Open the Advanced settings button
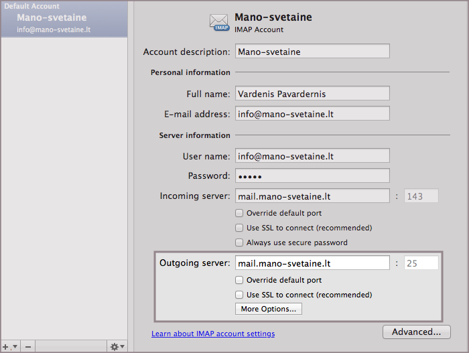This screenshot has height=353, width=469. pyautogui.click(x=416, y=332)
